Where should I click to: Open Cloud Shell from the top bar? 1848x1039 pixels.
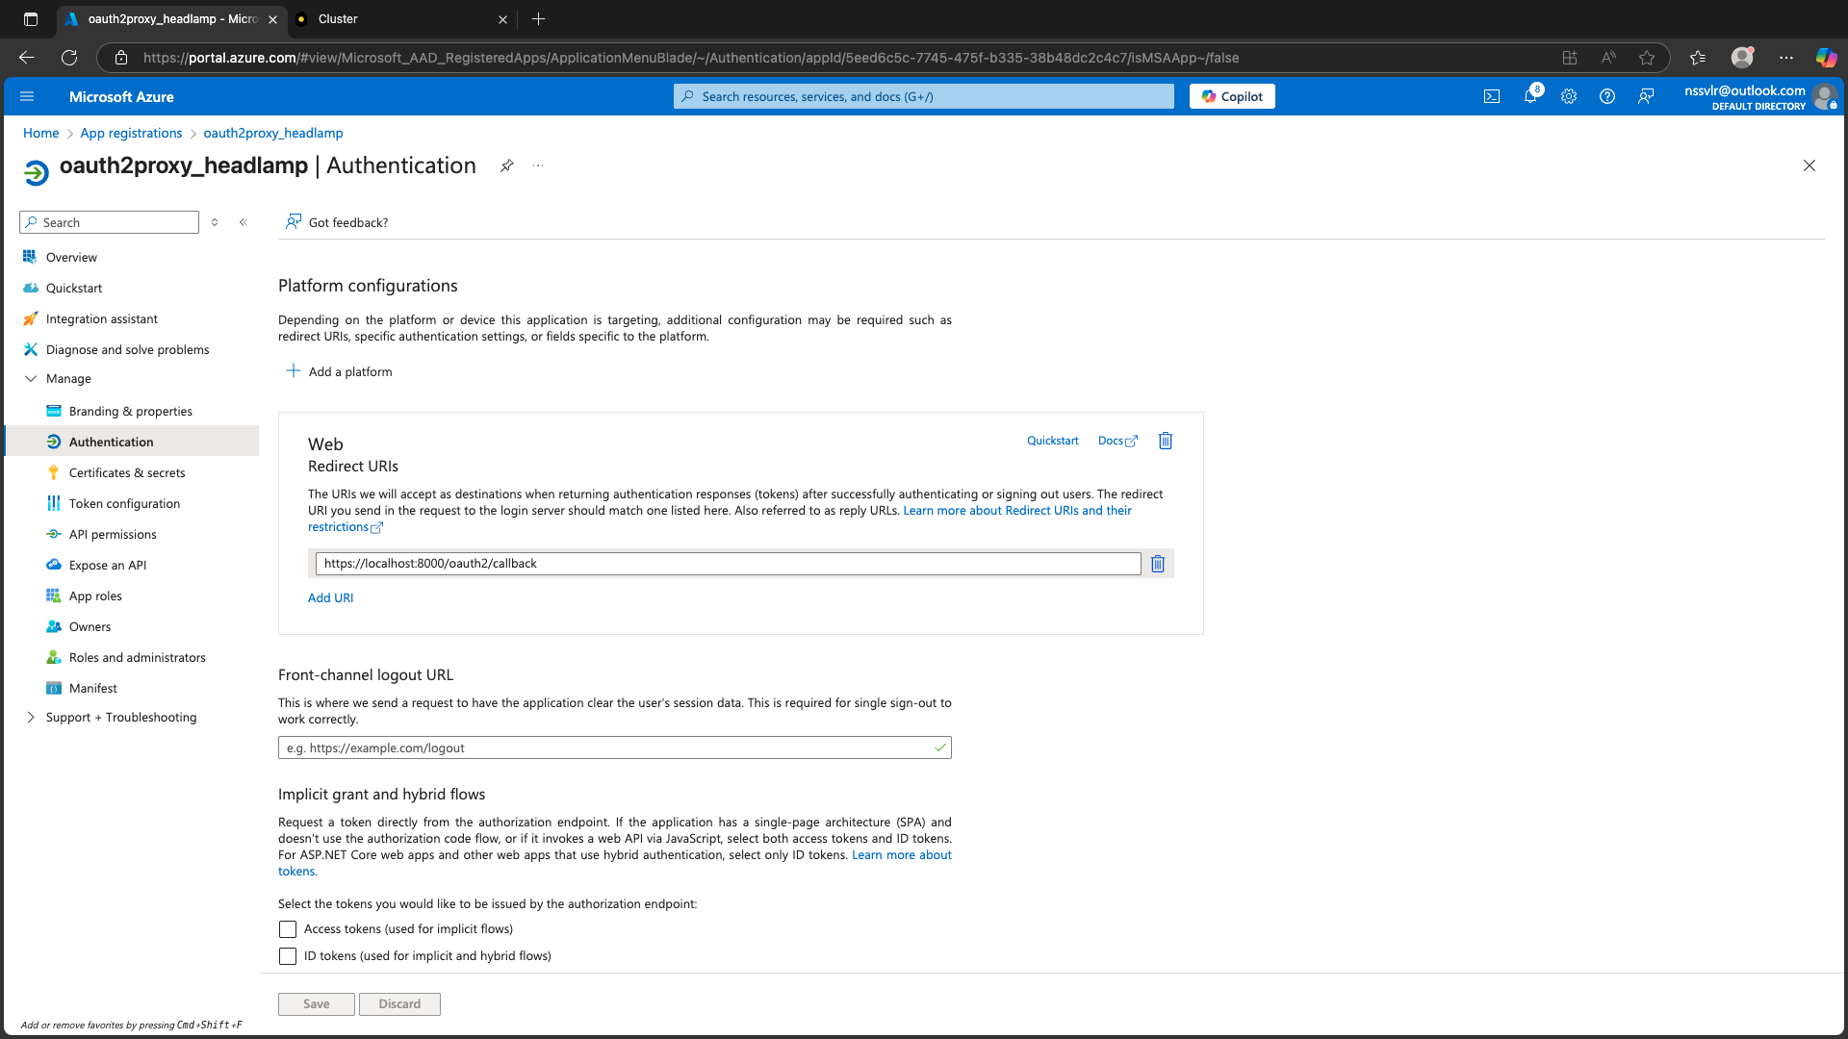(x=1492, y=96)
